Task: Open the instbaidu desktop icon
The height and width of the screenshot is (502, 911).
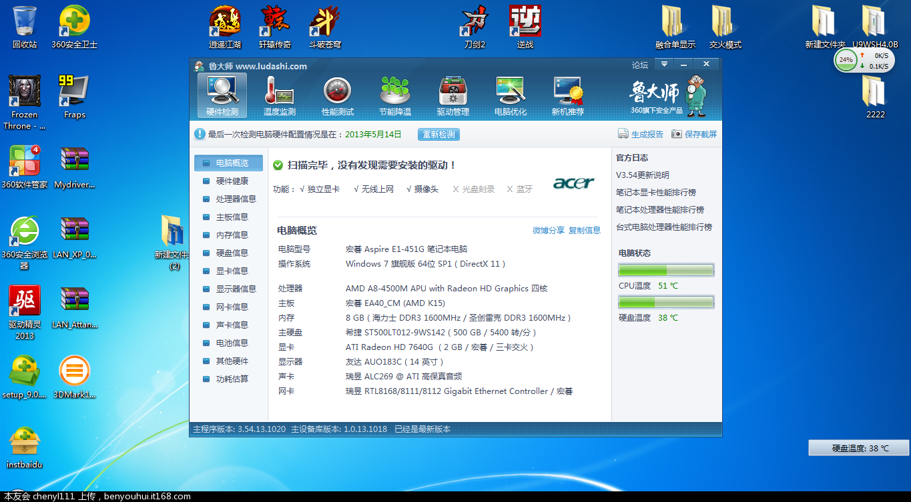Action: coord(25,447)
